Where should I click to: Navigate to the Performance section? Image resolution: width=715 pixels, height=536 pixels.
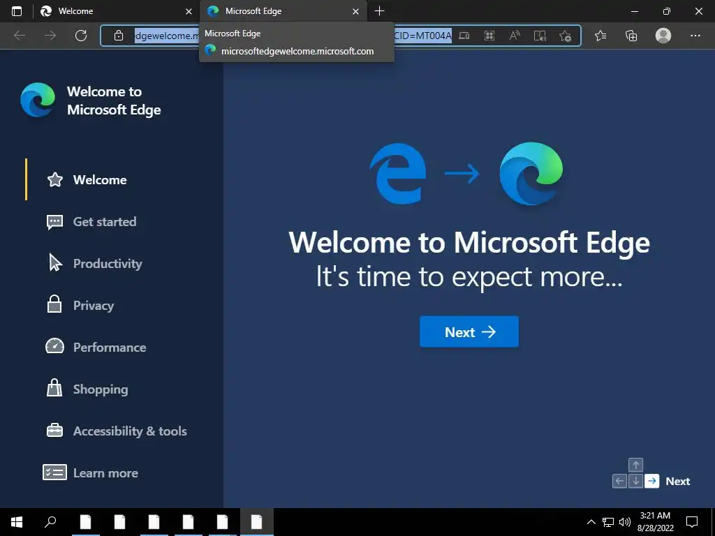(x=110, y=348)
